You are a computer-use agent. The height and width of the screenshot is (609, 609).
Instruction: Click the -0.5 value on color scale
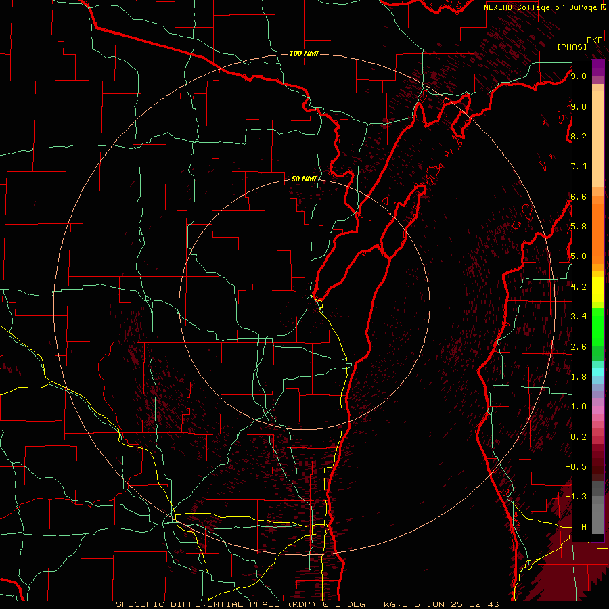576,466
